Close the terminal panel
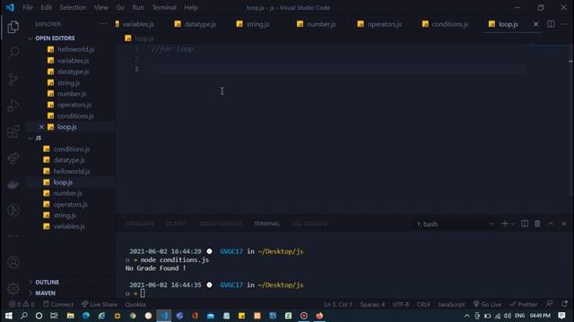 coord(564,224)
